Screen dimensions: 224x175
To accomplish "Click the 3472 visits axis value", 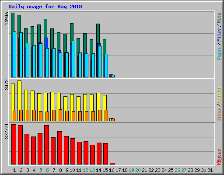I will point(7,84).
